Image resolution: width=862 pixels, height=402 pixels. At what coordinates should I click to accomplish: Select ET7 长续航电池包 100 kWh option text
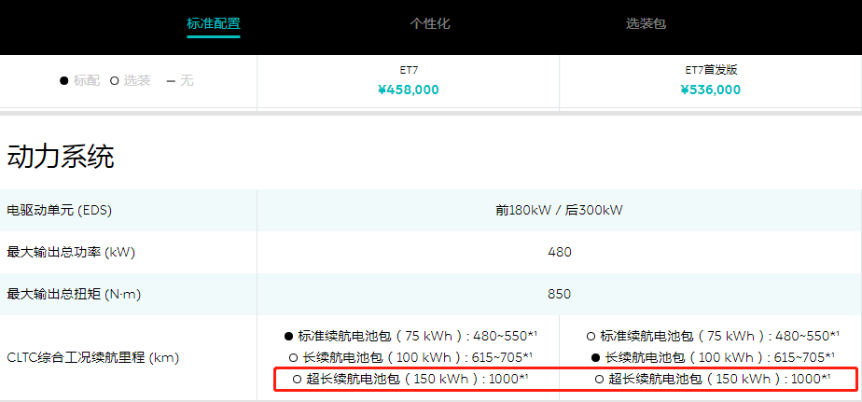(416, 357)
